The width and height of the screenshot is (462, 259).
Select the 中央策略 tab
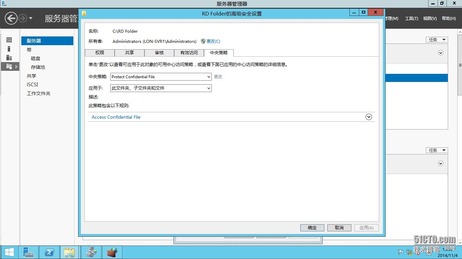tap(219, 53)
